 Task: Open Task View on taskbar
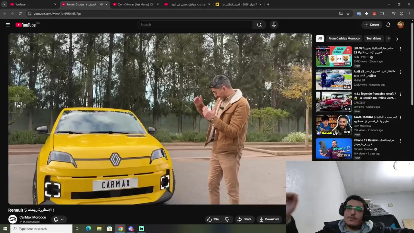point(78,229)
